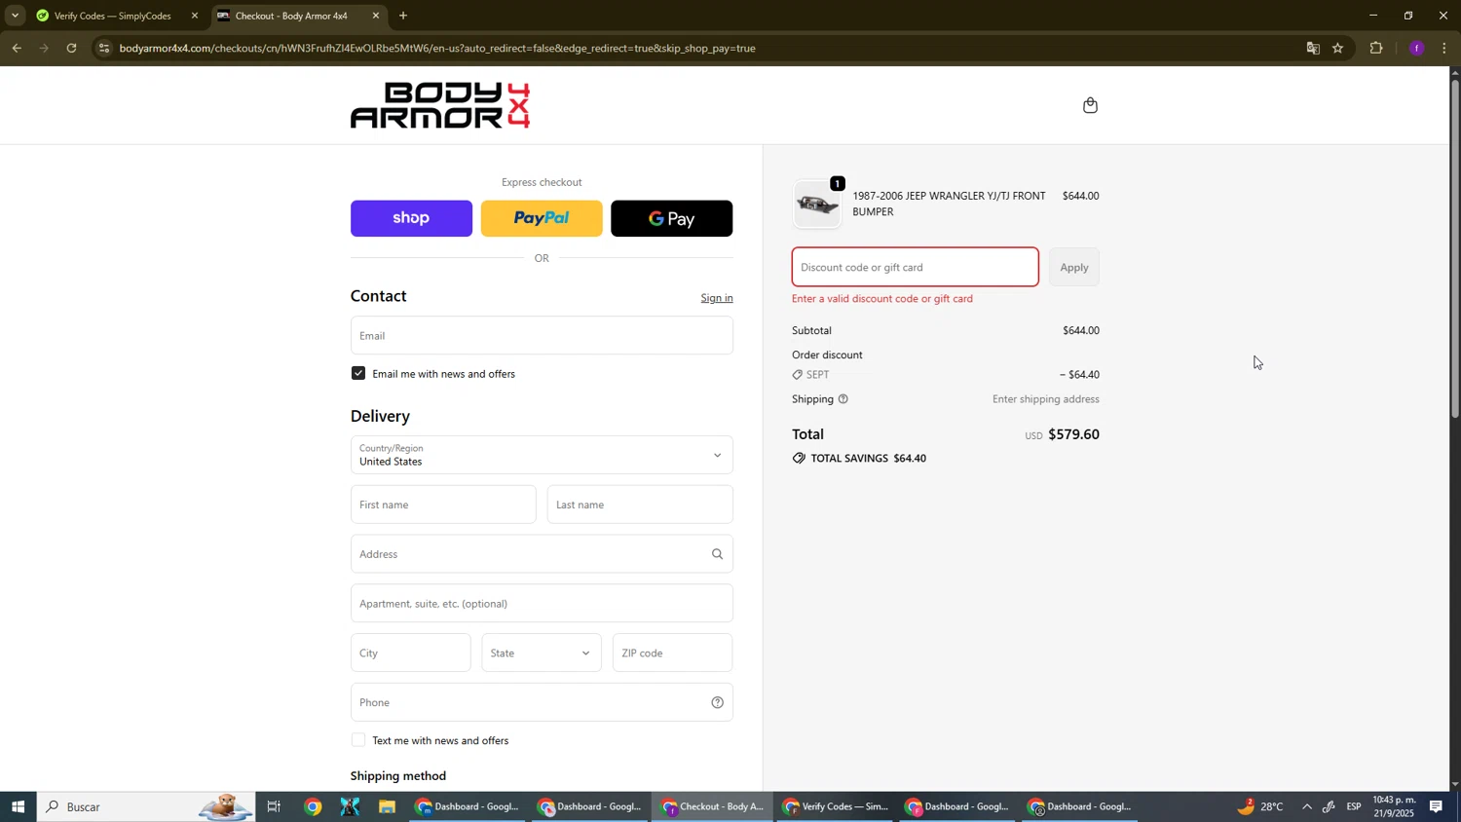Click the First name field

click(x=443, y=504)
